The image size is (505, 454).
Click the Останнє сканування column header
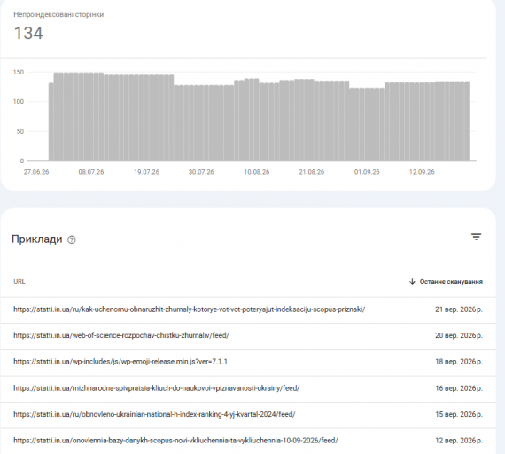click(451, 281)
